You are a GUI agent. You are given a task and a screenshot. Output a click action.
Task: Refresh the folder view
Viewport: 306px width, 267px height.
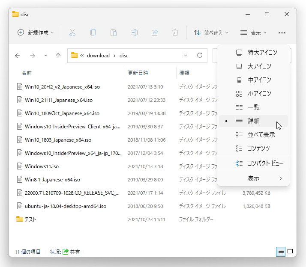pyautogui.click(x=200, y=55)
